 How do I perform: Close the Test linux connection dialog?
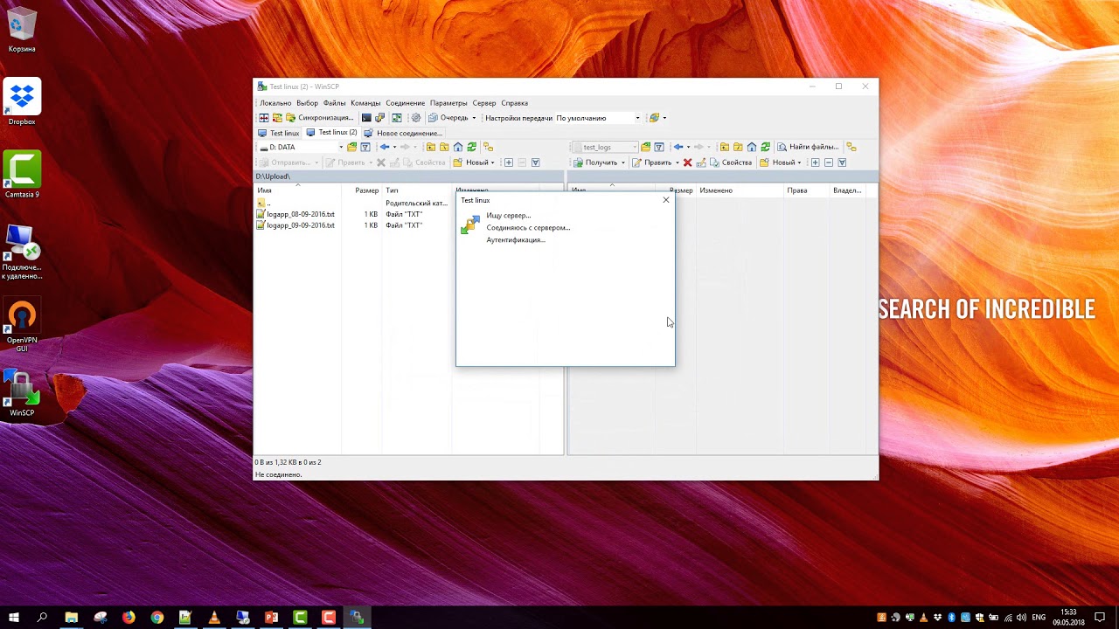pyautogui.click(x=666, y=200)
